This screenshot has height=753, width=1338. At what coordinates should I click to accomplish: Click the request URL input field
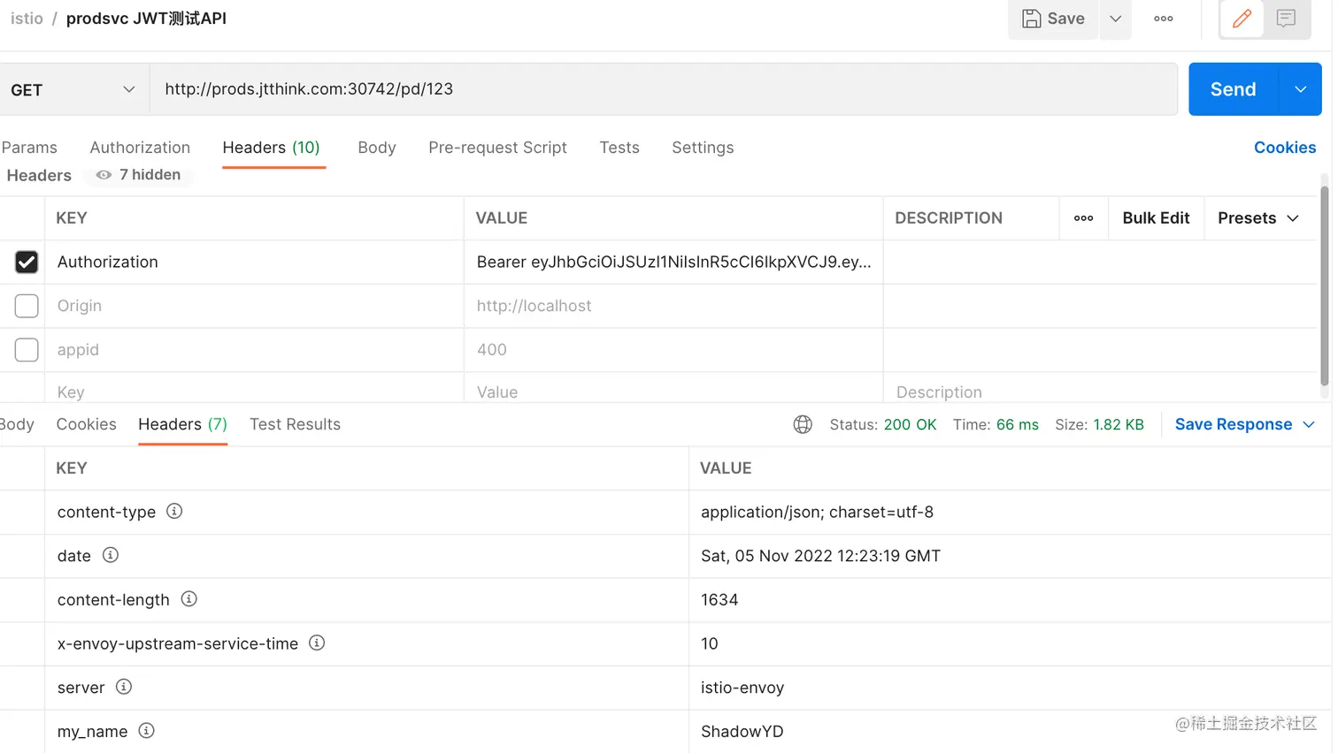click(x=664, y=89)
